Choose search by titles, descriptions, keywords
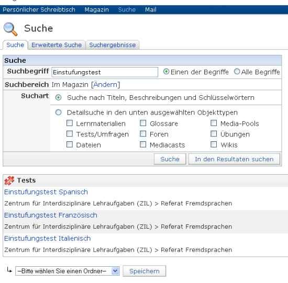 [59, 97]
